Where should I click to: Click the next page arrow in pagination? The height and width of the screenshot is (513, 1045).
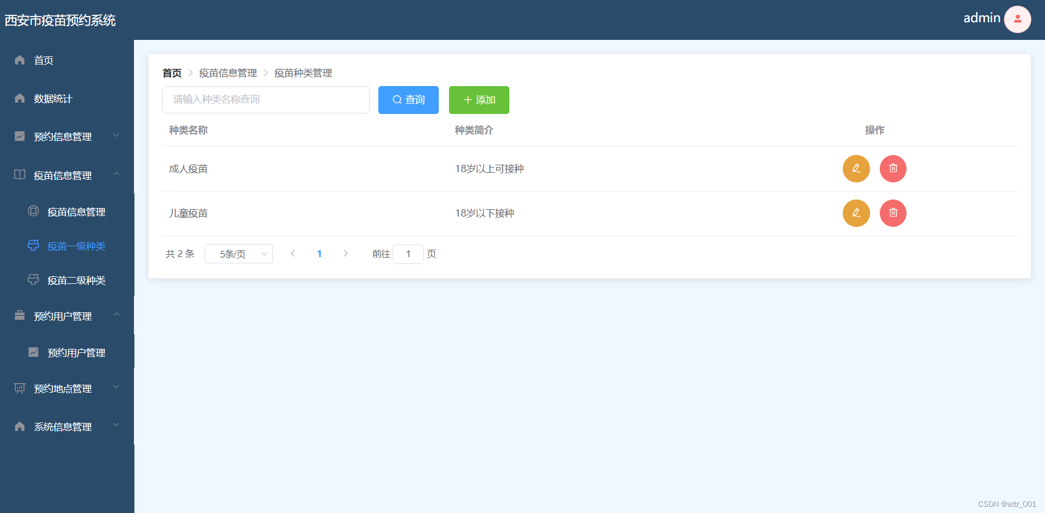coord(346,254)
